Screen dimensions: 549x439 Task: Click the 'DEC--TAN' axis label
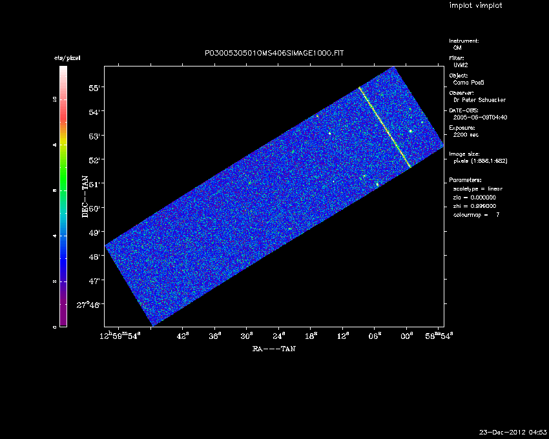click(85, 197)
